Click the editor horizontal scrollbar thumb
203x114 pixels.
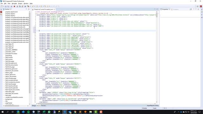58,104
